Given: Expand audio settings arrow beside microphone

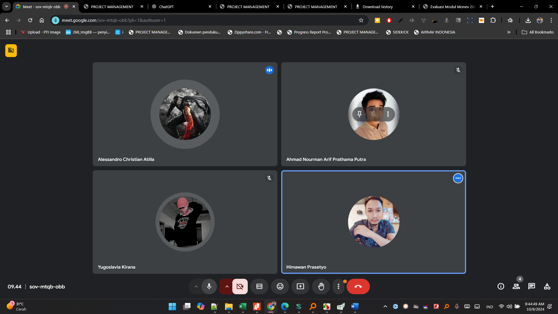Looking at the screenshot, I should tap(196, 286).
